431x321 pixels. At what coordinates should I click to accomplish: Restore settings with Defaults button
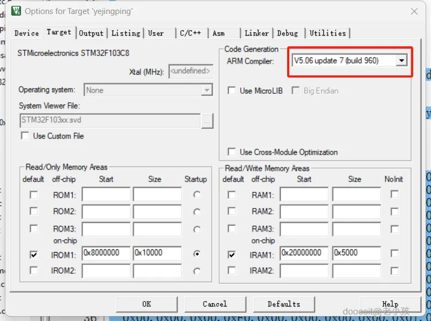tap(284, 304)
